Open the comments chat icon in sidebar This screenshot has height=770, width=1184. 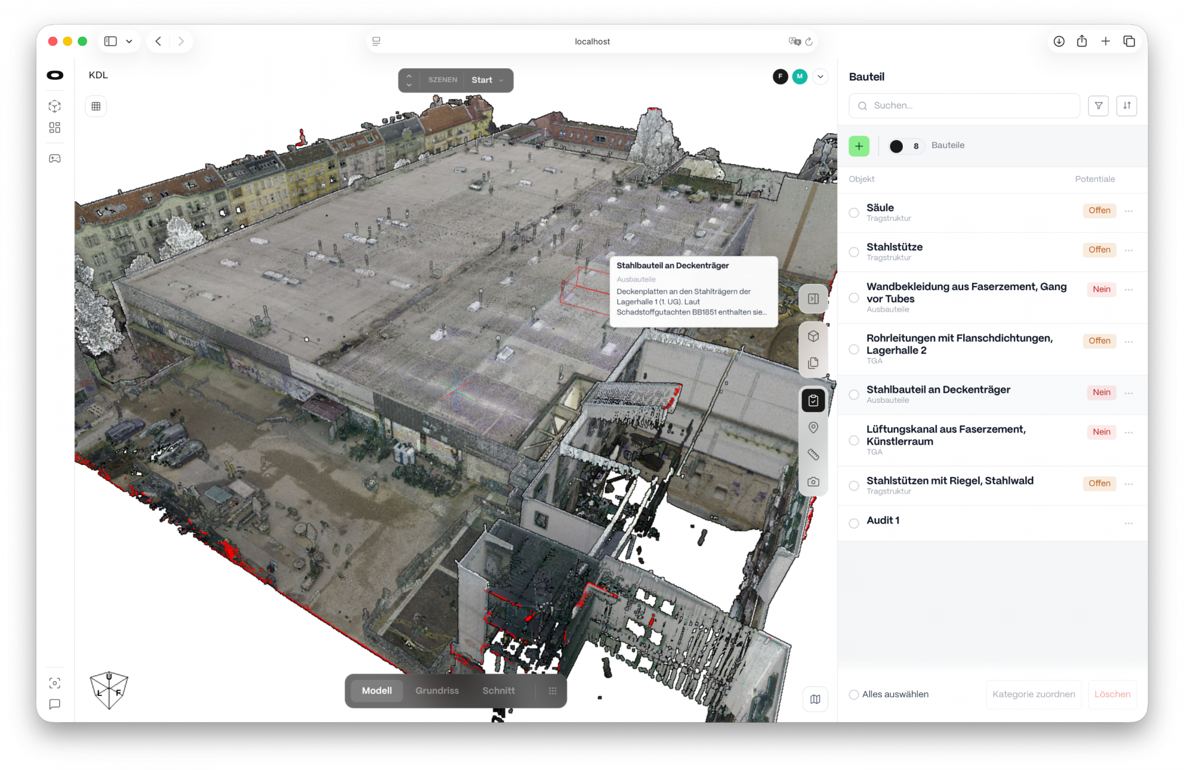point(54,704)
